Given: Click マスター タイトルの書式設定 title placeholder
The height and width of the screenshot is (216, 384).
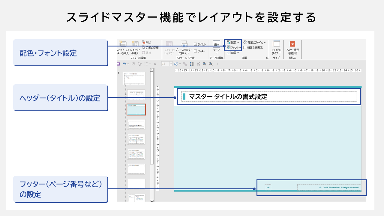Looking at the screenshot, I should tap(269, 97).
